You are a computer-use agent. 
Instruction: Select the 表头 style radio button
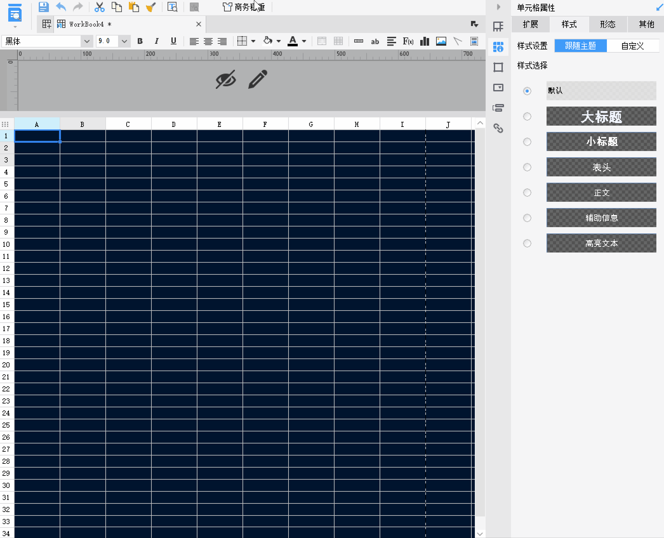pyautogui.click(x=527, y=167)
